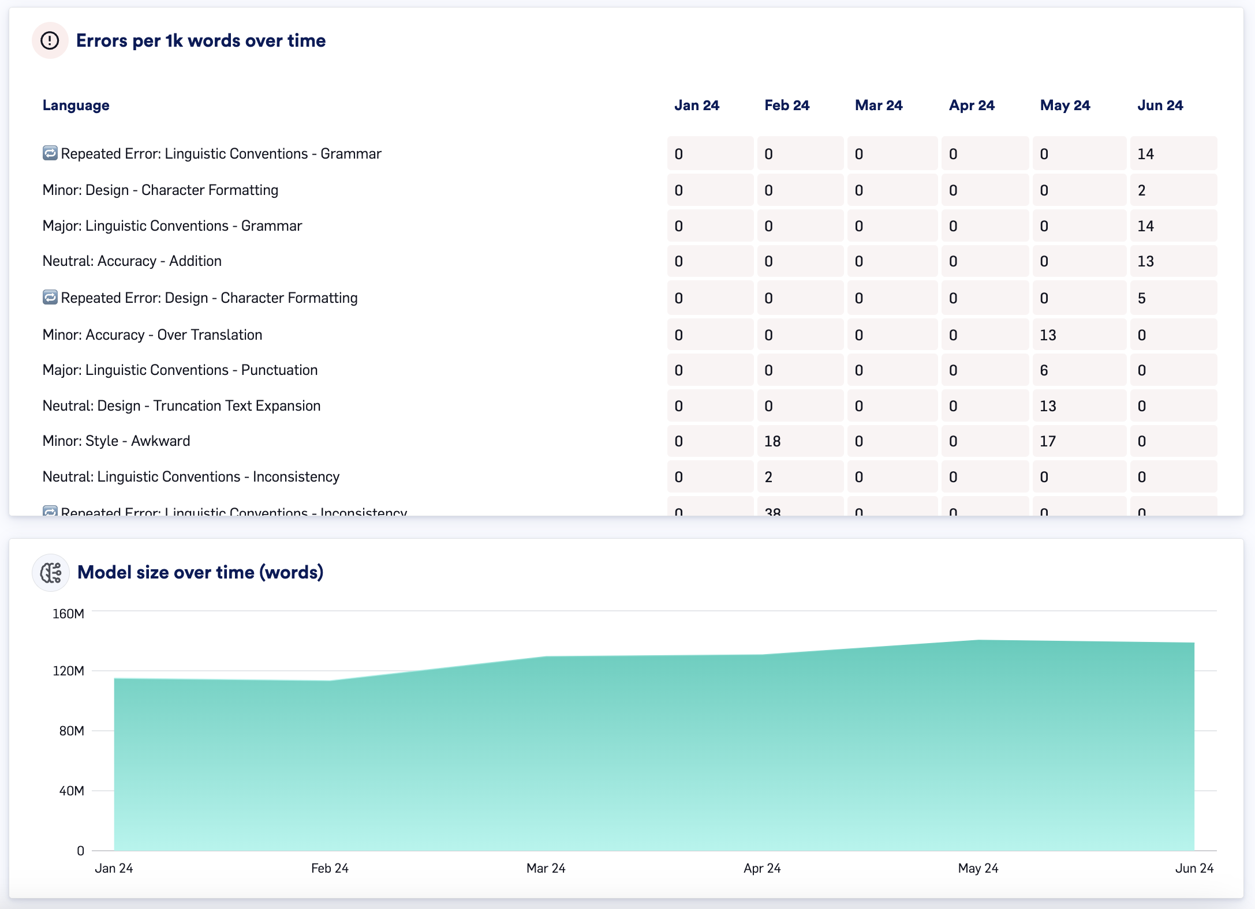This screenshot has height=909, width=1255.
Task: Click Apr 24 value 0 for Neutral Accuracy Addition
Action: coord(985,261)
